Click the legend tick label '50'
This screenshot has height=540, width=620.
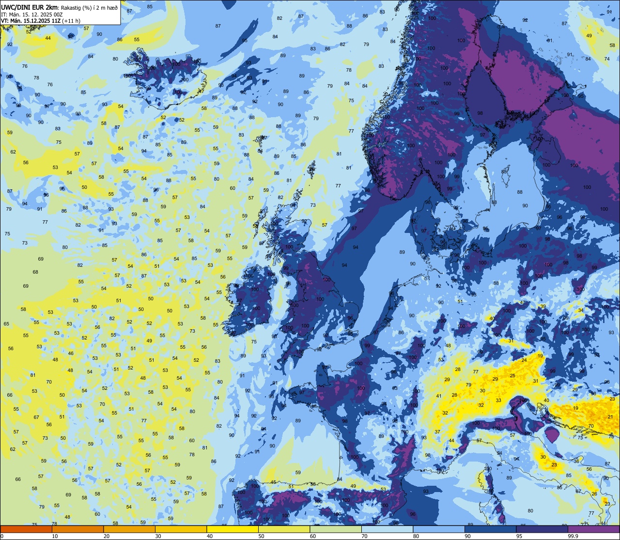click(261, 536)
